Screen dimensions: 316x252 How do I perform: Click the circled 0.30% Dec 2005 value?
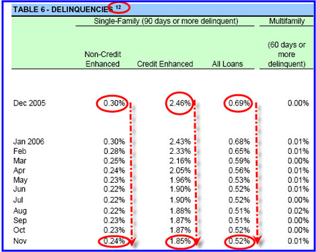pyautogui.click(x=114, y=103)
